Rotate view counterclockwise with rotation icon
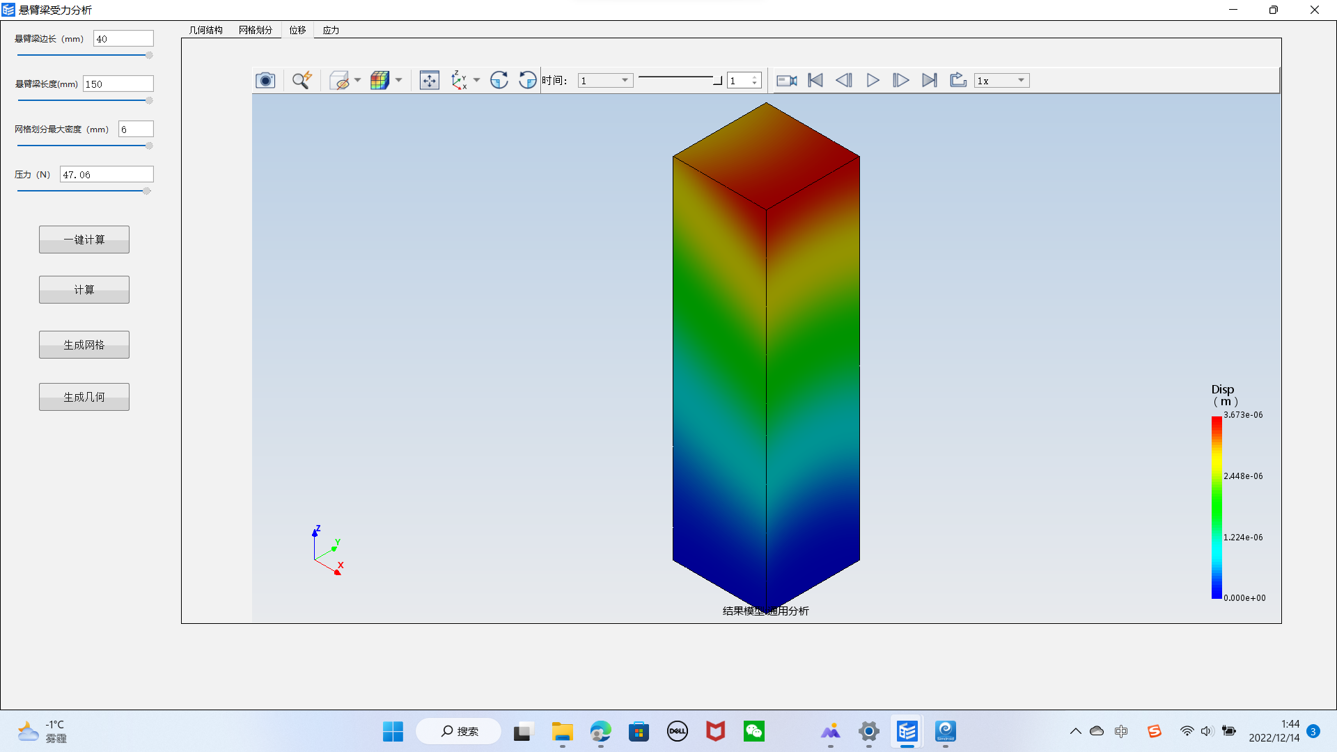Viewport: 1337px width, 752px height. pos(528,81)
